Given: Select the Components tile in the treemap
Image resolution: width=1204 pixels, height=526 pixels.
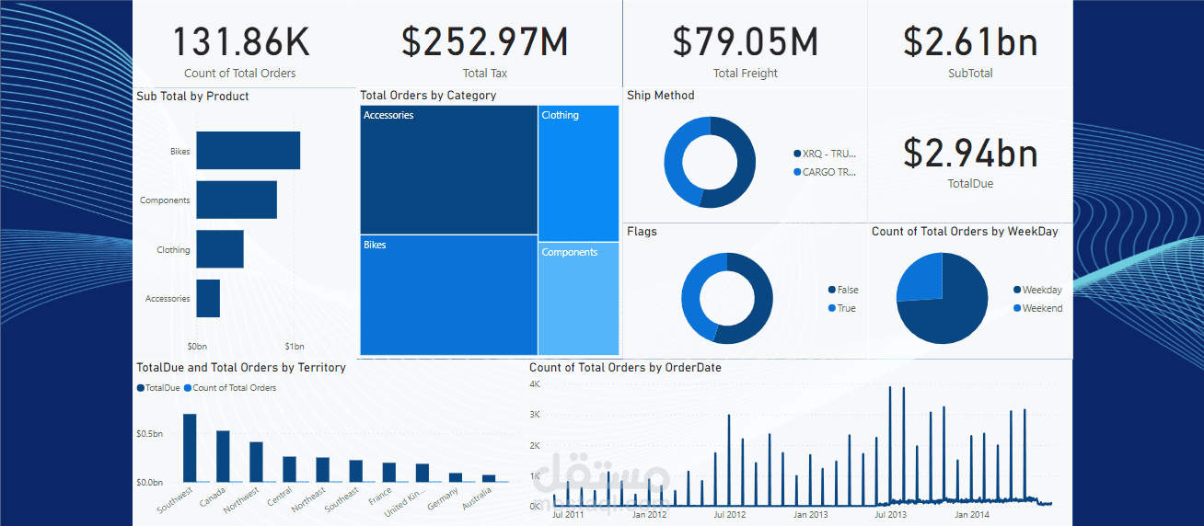Looking at the screenshot, I should (578, 299).
